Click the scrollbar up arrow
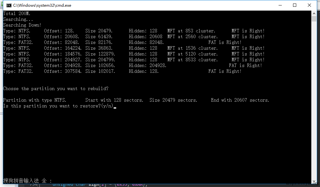 (314, 13)
